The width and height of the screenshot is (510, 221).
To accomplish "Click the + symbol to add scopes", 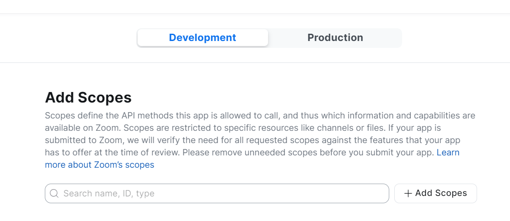I will [x=408, y=194].
